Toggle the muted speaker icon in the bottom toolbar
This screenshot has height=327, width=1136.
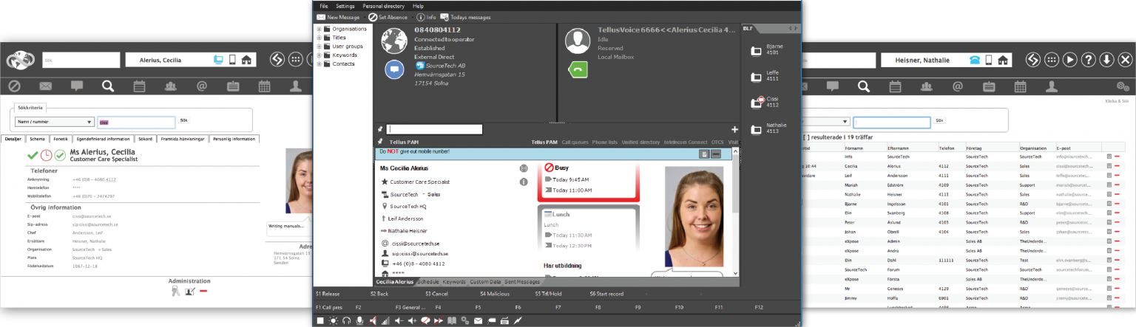[373, 320]
